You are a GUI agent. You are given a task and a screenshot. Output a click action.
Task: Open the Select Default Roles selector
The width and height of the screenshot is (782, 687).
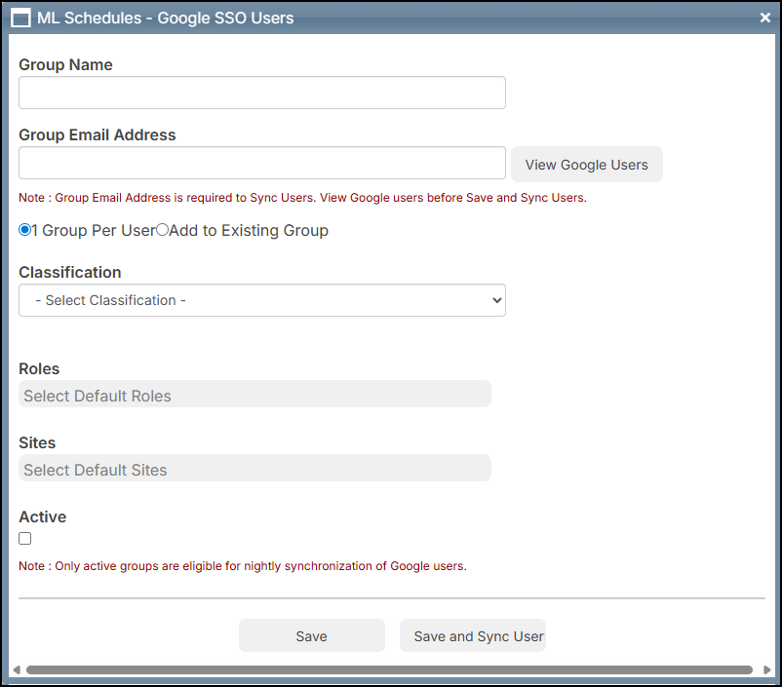pyautogui.click(x=254, y=395)
